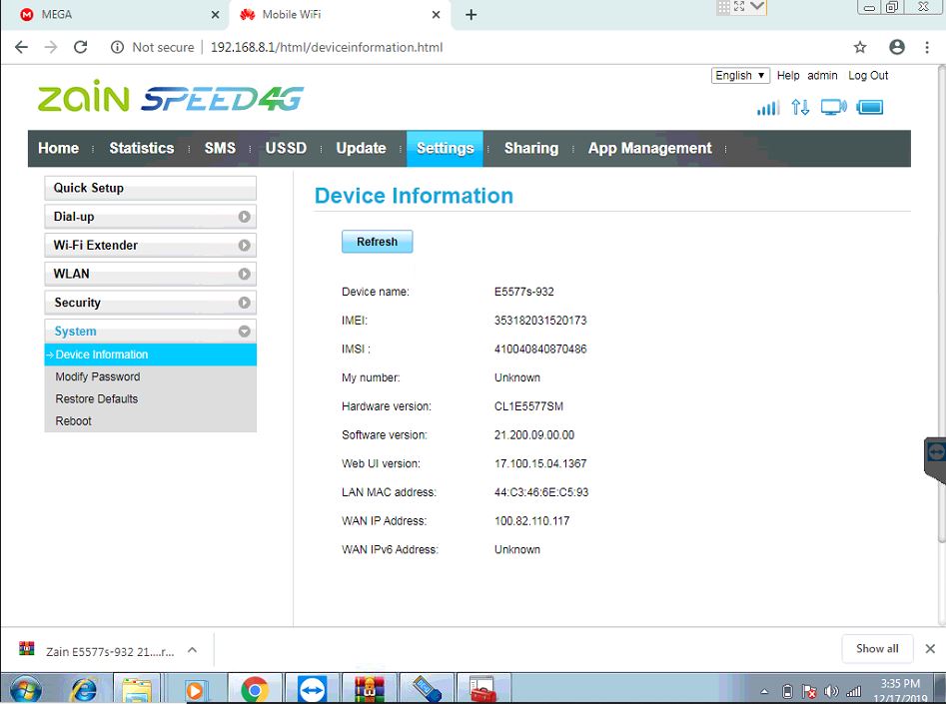Select the Settings tab
The image size is (946, 704).
pos(445,149)
